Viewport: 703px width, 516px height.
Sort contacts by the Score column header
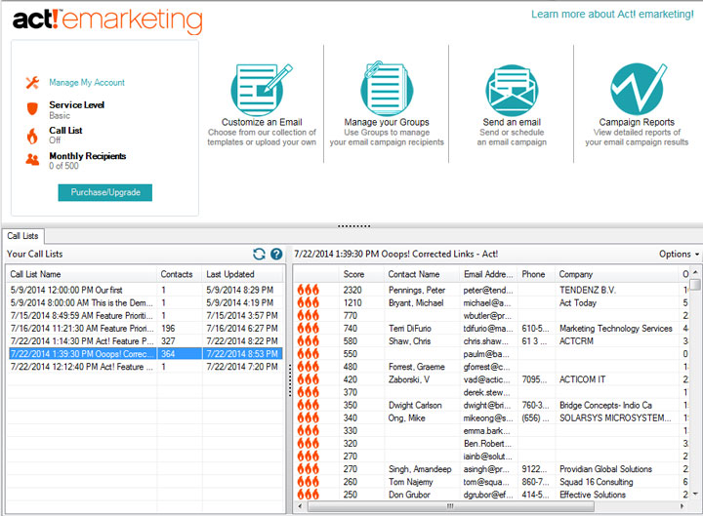pos(361,274)
